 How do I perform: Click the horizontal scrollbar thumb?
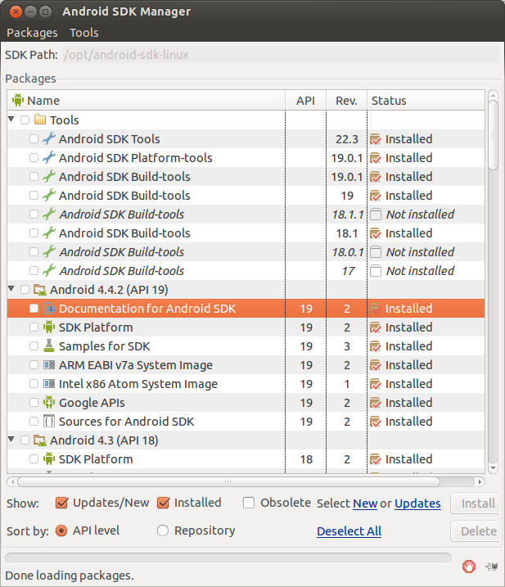click(x=228, y=481)
